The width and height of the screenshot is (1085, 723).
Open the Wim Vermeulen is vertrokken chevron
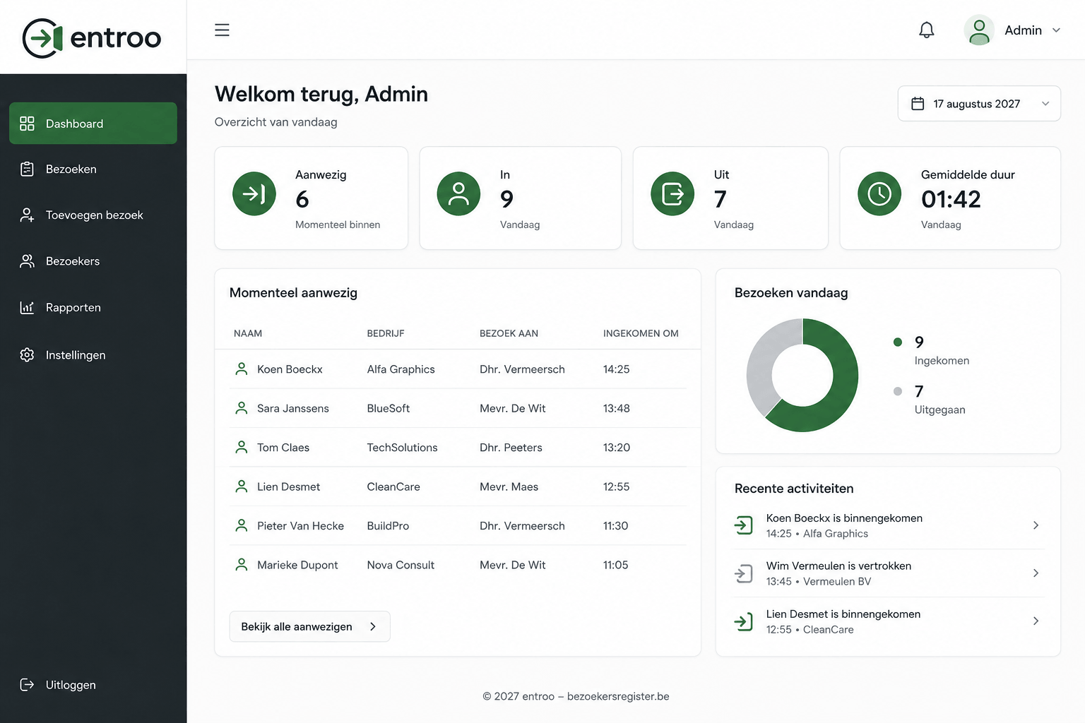pyautogui.click(x=1036, y=573)
